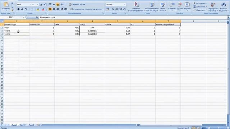Viewport: 230px width, 129px height.
Task: Toggle Middle Align vertical alignment
Action: coord(54,5)
